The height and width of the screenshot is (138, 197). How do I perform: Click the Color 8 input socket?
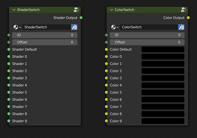pyautogui.click(x=106, y=114)
